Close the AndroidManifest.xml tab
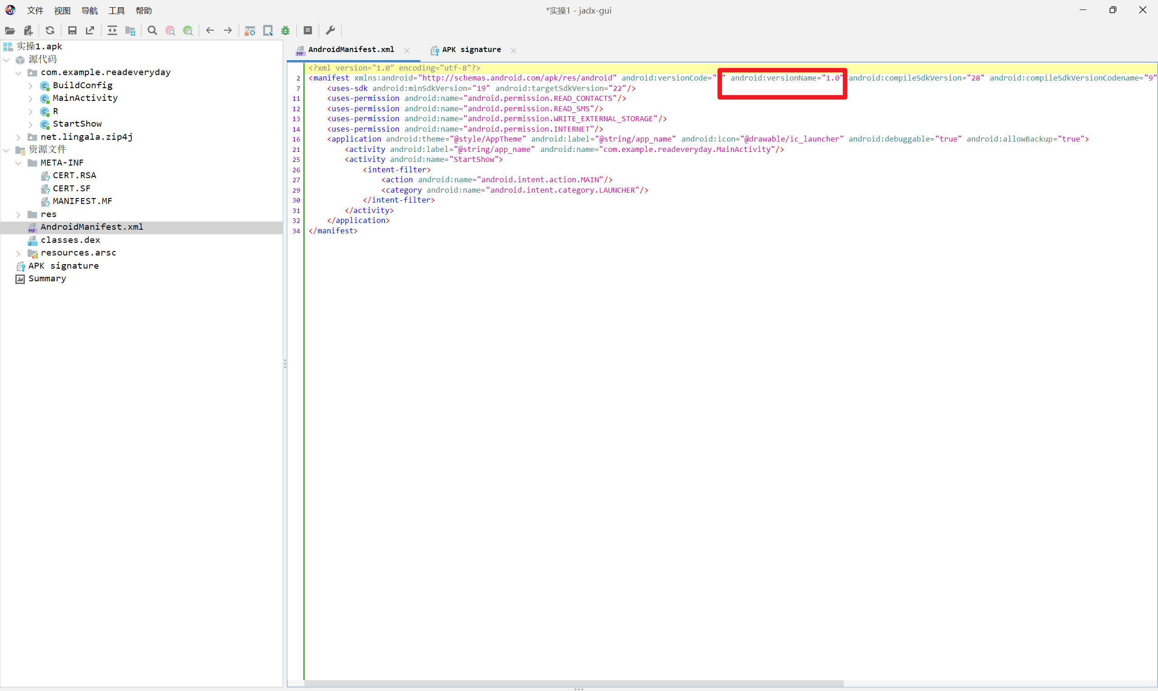 point(407,50)
